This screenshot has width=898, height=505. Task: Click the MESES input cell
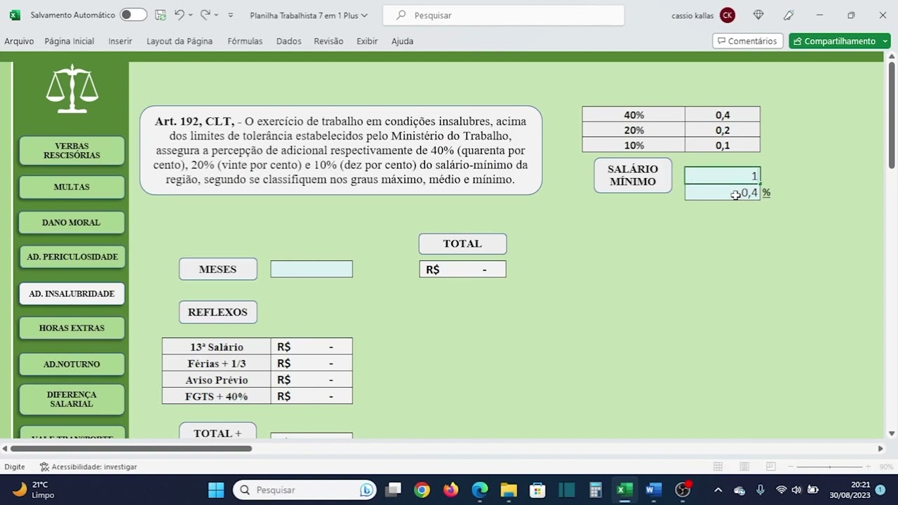(311, 269)
